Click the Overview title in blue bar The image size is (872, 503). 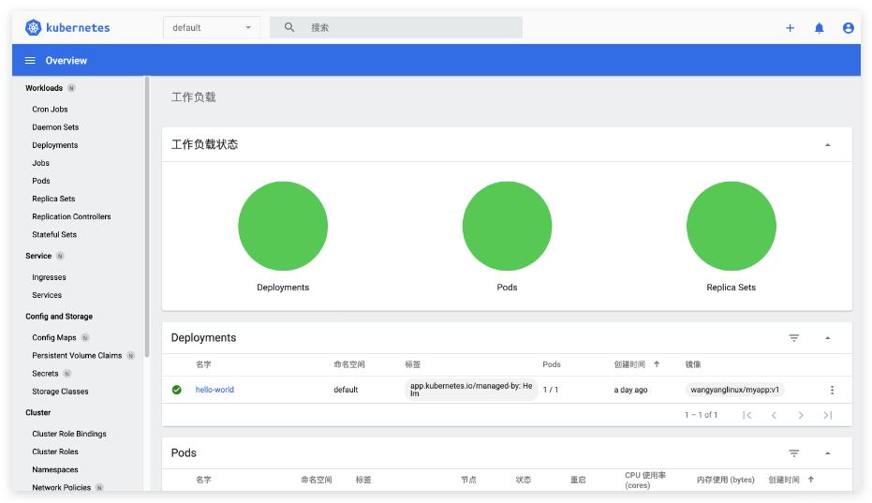[x=67, y=61]
